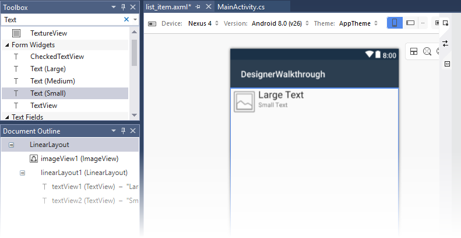The image size is (461, 238).
Task: Collapse the Form Widgets group
Action: click(x=7, y=45)
